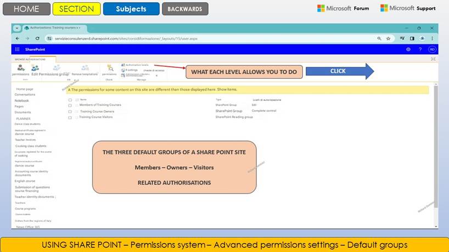Open site collection administrators in ribbon

coord(136,75)
